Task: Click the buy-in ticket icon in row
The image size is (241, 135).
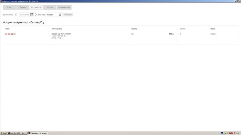Action: pyautogui.click(x=132, y=34)
